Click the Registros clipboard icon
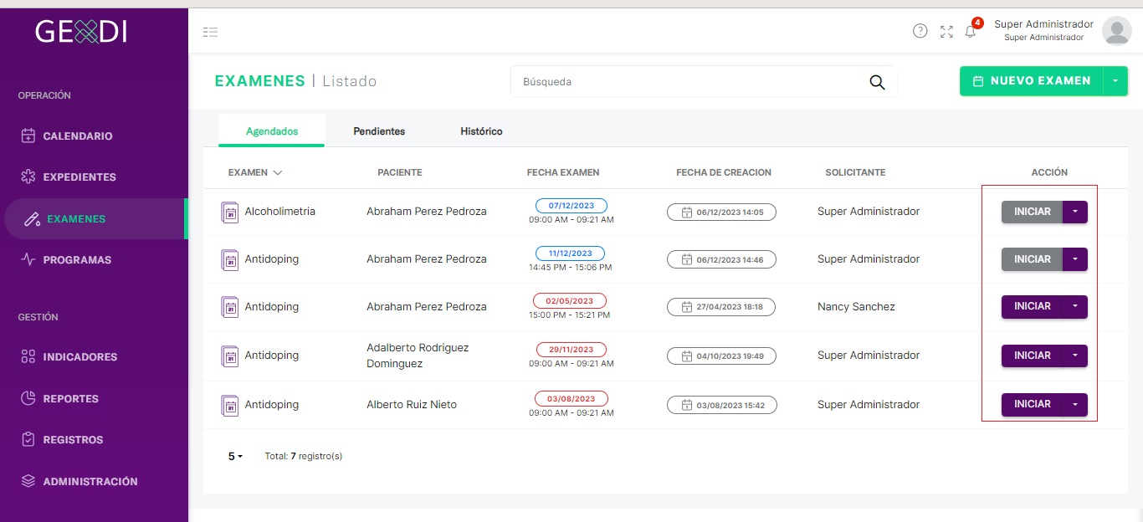Screen dimensions: 1143x522 28,439
